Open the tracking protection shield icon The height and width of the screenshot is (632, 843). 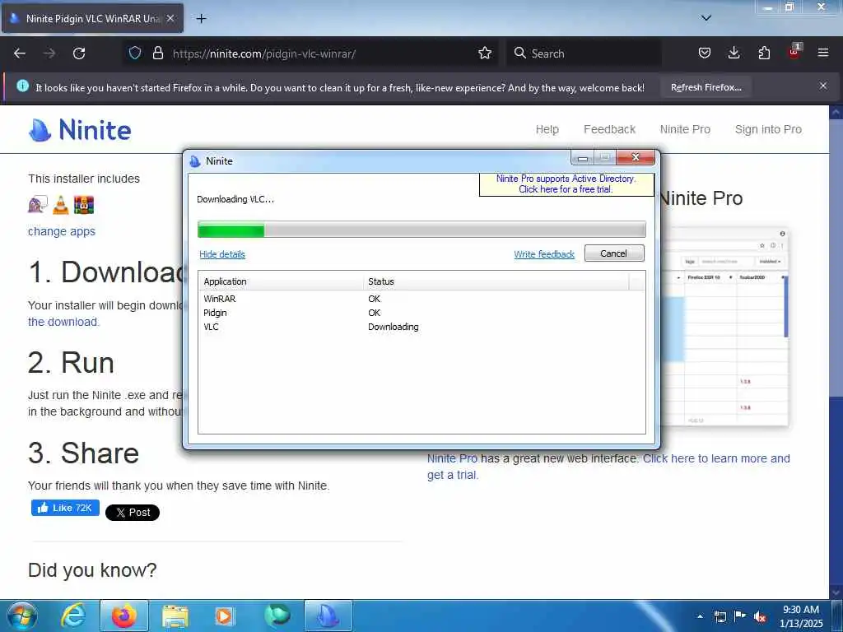(135, 53)
